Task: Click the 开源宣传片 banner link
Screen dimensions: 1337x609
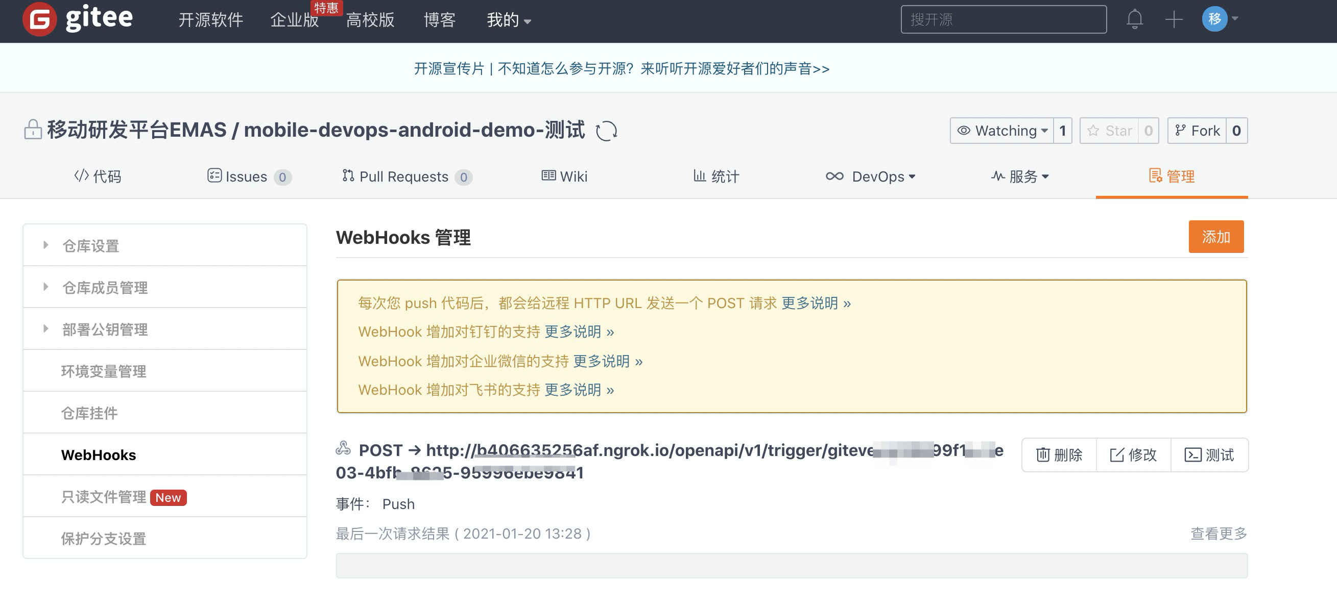Action: (622, 68)
